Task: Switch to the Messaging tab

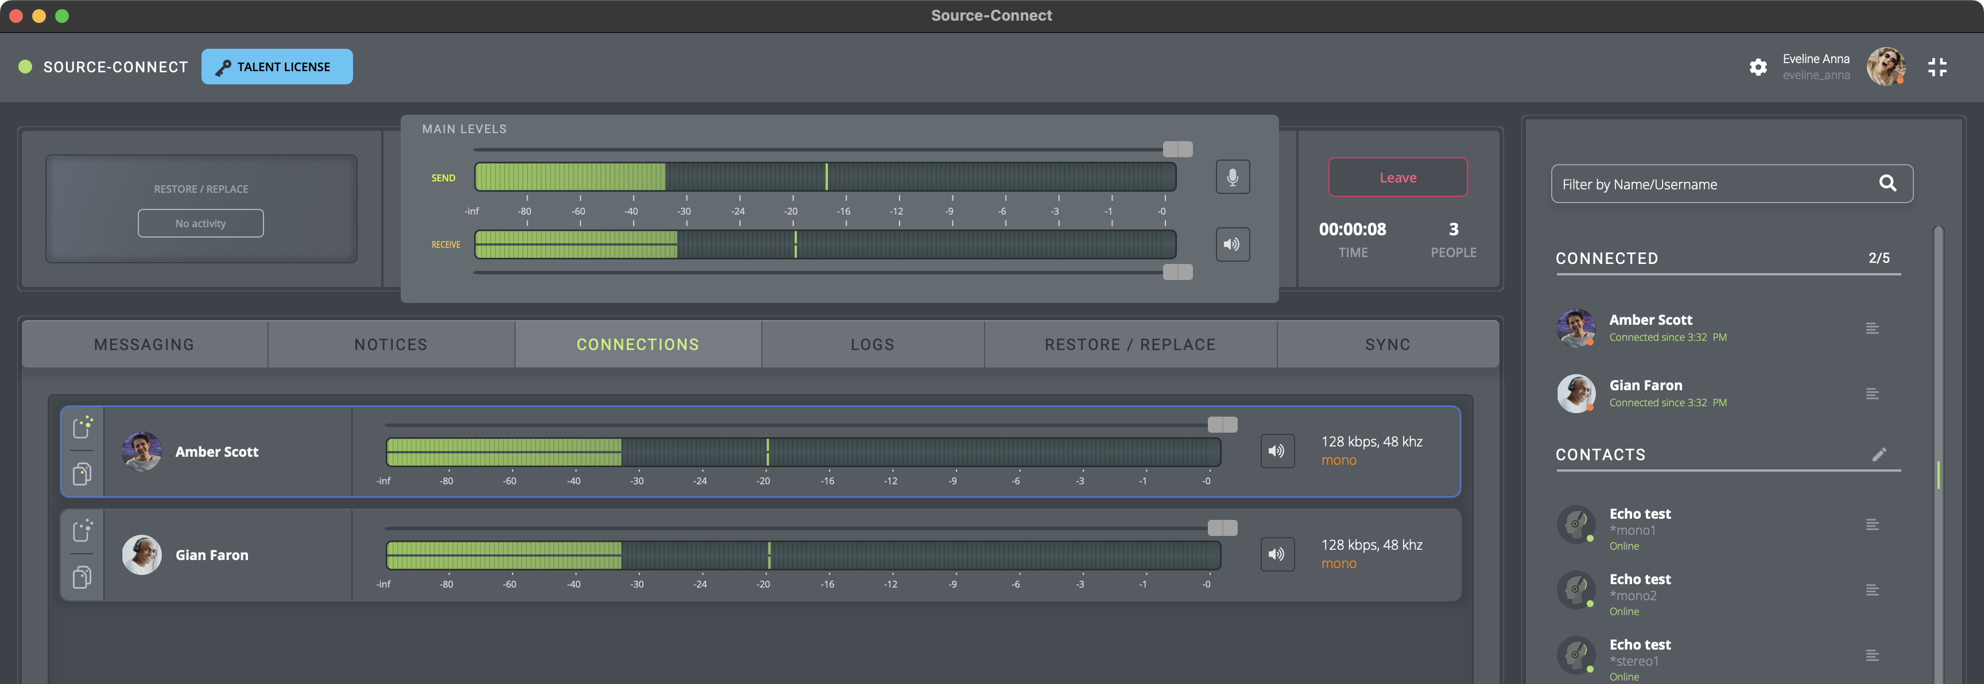Action: click(144, 344)
